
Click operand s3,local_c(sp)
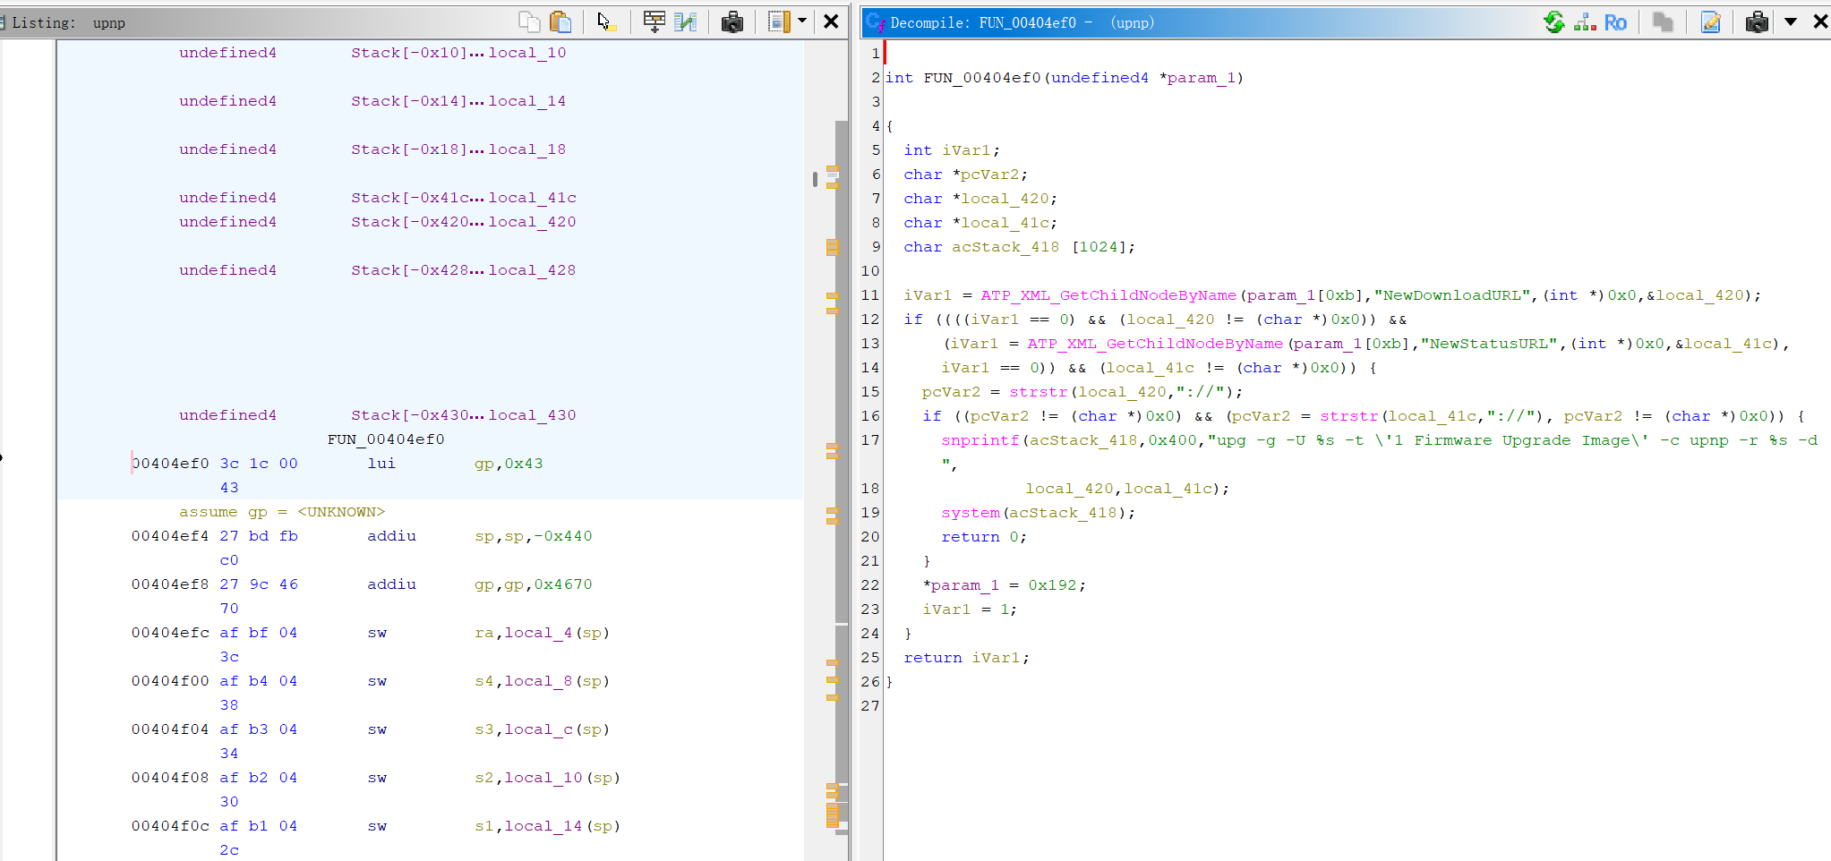(542, 729)
